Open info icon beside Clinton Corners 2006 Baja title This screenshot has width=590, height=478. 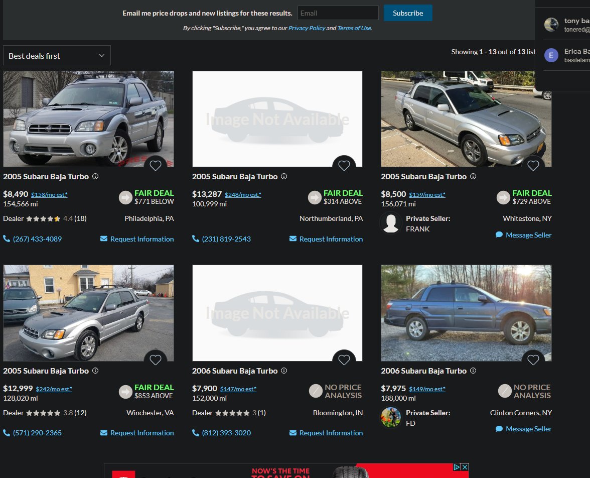(474, 371)
